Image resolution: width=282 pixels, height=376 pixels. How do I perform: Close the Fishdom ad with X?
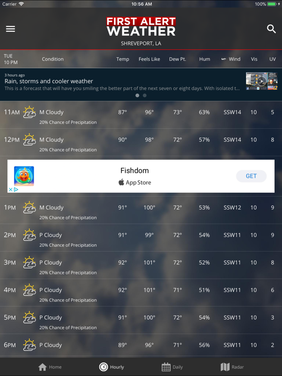point(11,189)
